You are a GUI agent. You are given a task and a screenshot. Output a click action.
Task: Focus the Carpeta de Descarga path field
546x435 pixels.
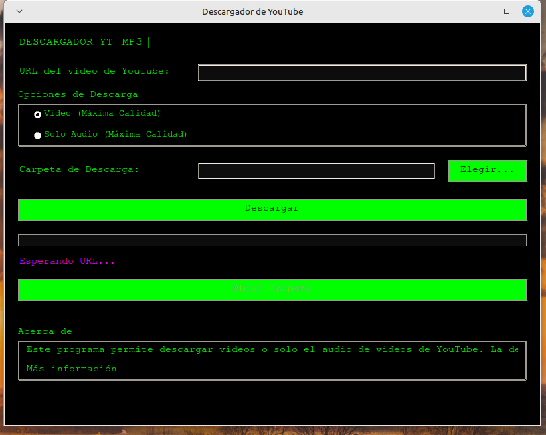coord(316,171)
